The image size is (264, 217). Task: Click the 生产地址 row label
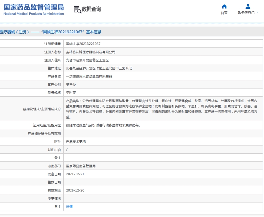(x=54, y=68)
